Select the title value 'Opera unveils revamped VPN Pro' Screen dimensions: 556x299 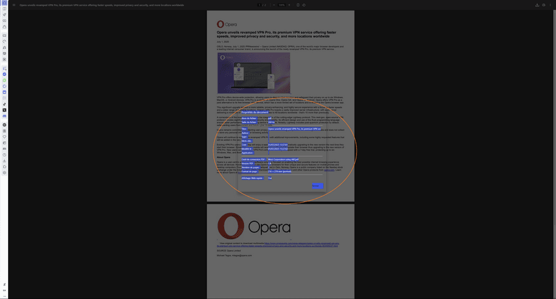(294, 129)
